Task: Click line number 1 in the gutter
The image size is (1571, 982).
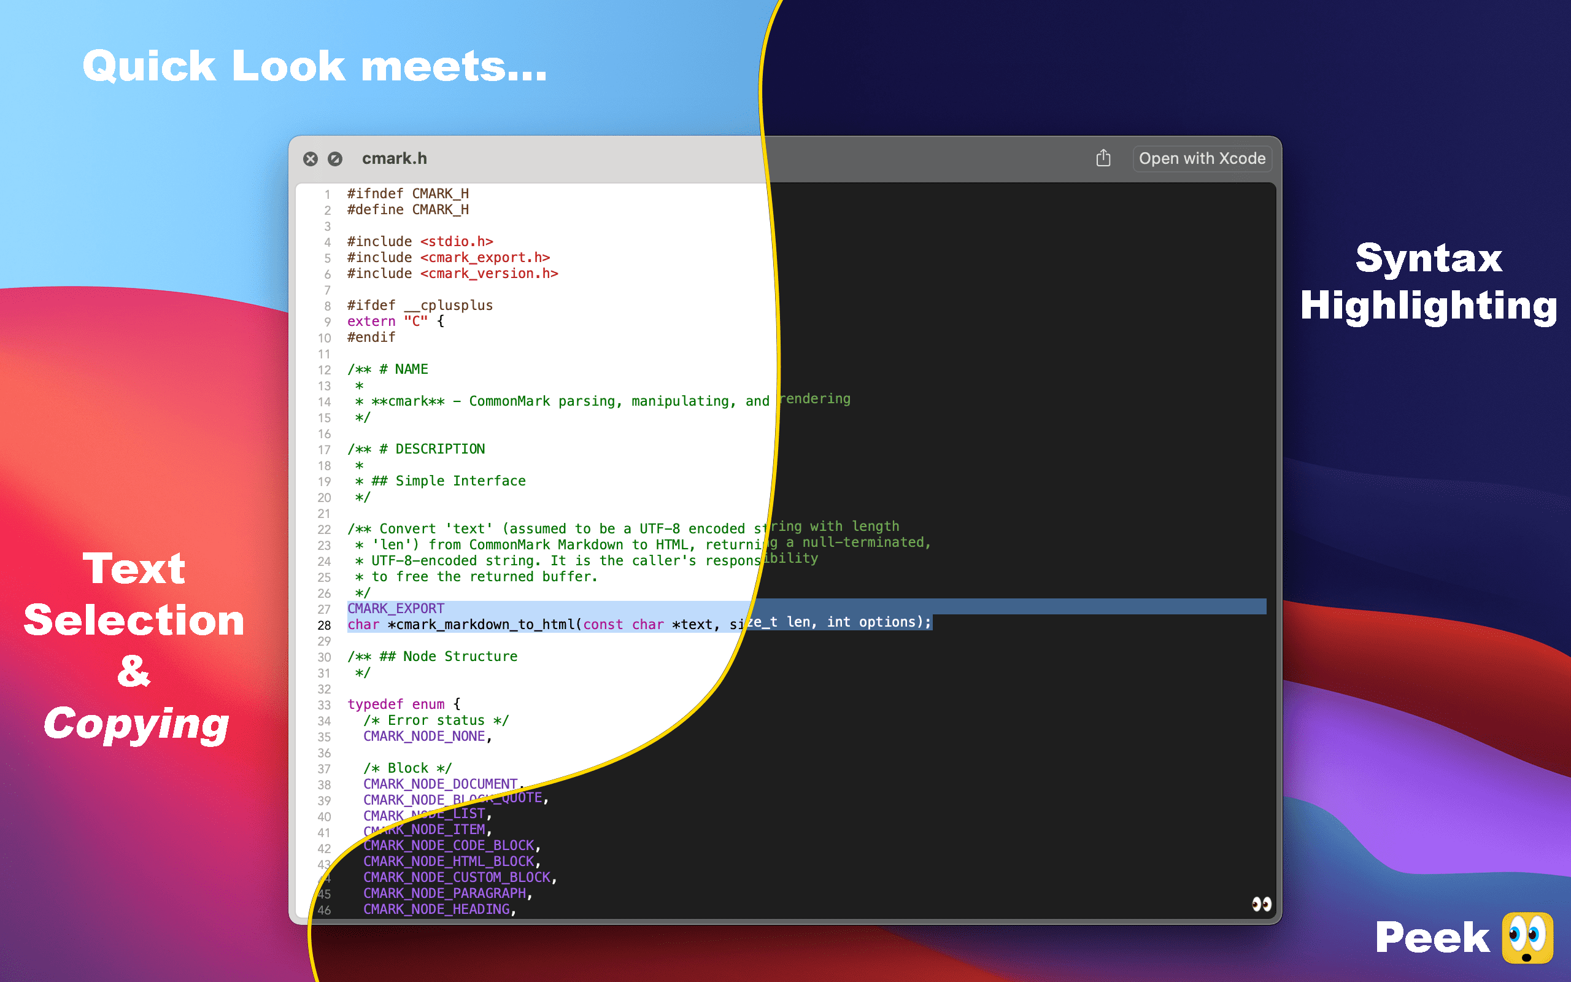Action: 327,193
